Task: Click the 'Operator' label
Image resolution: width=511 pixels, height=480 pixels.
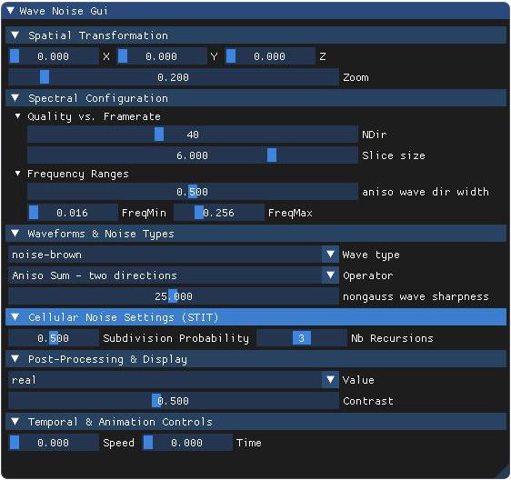Action: tap(368, 275)
